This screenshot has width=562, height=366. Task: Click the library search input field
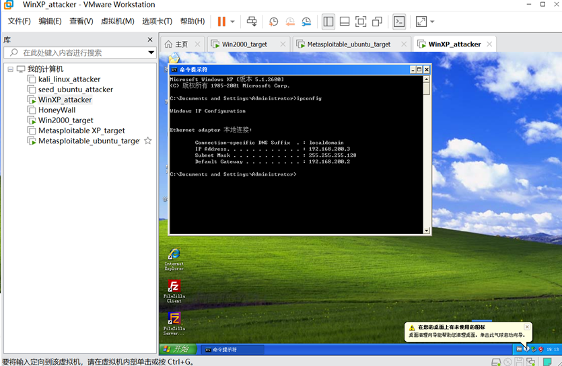click(x=81, y=52)
